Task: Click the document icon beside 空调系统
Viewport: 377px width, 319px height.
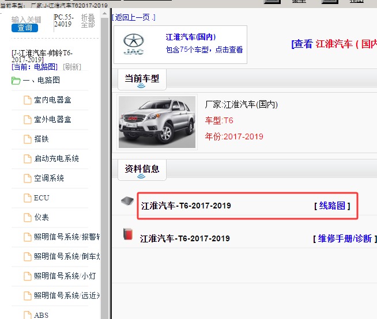Action: pos(28,179)
